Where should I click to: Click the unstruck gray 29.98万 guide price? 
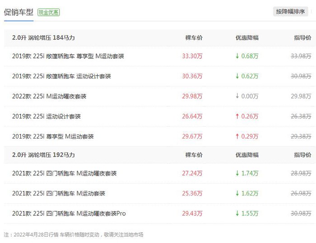[301, 96]
